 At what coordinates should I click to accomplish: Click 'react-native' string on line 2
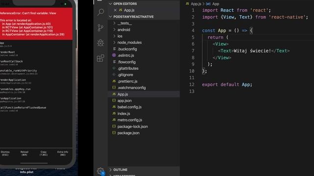(287, 17)
